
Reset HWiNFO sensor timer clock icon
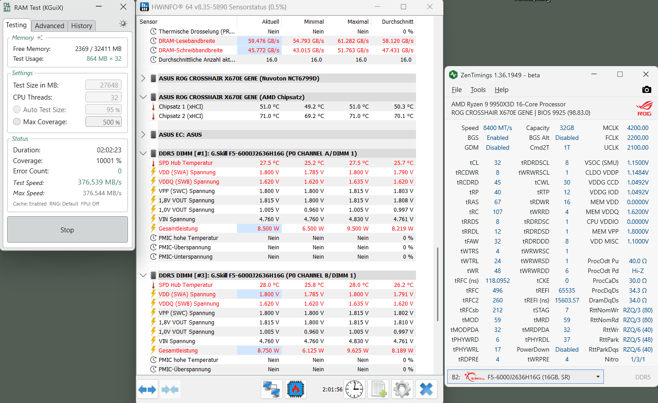click(354, 389)
